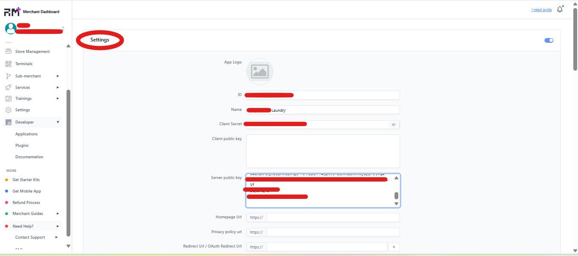The image size is (578, 256).
Task: Click the Settings page heading
Action: coord(100,40)
